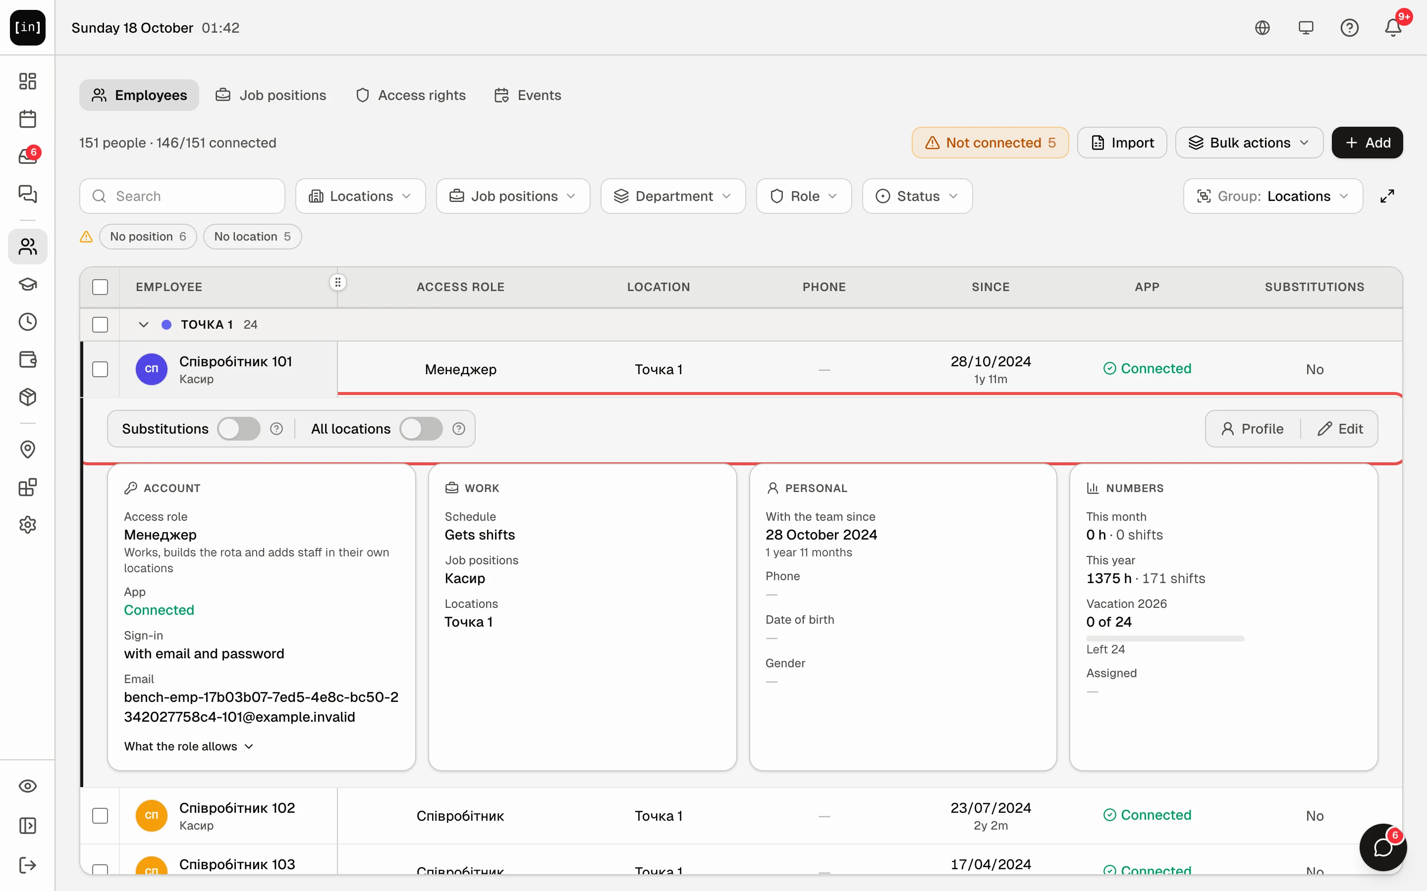1427x891 pixels.
Task: Open the dashboard grid icon in sidebar
Action: point(28,81)
